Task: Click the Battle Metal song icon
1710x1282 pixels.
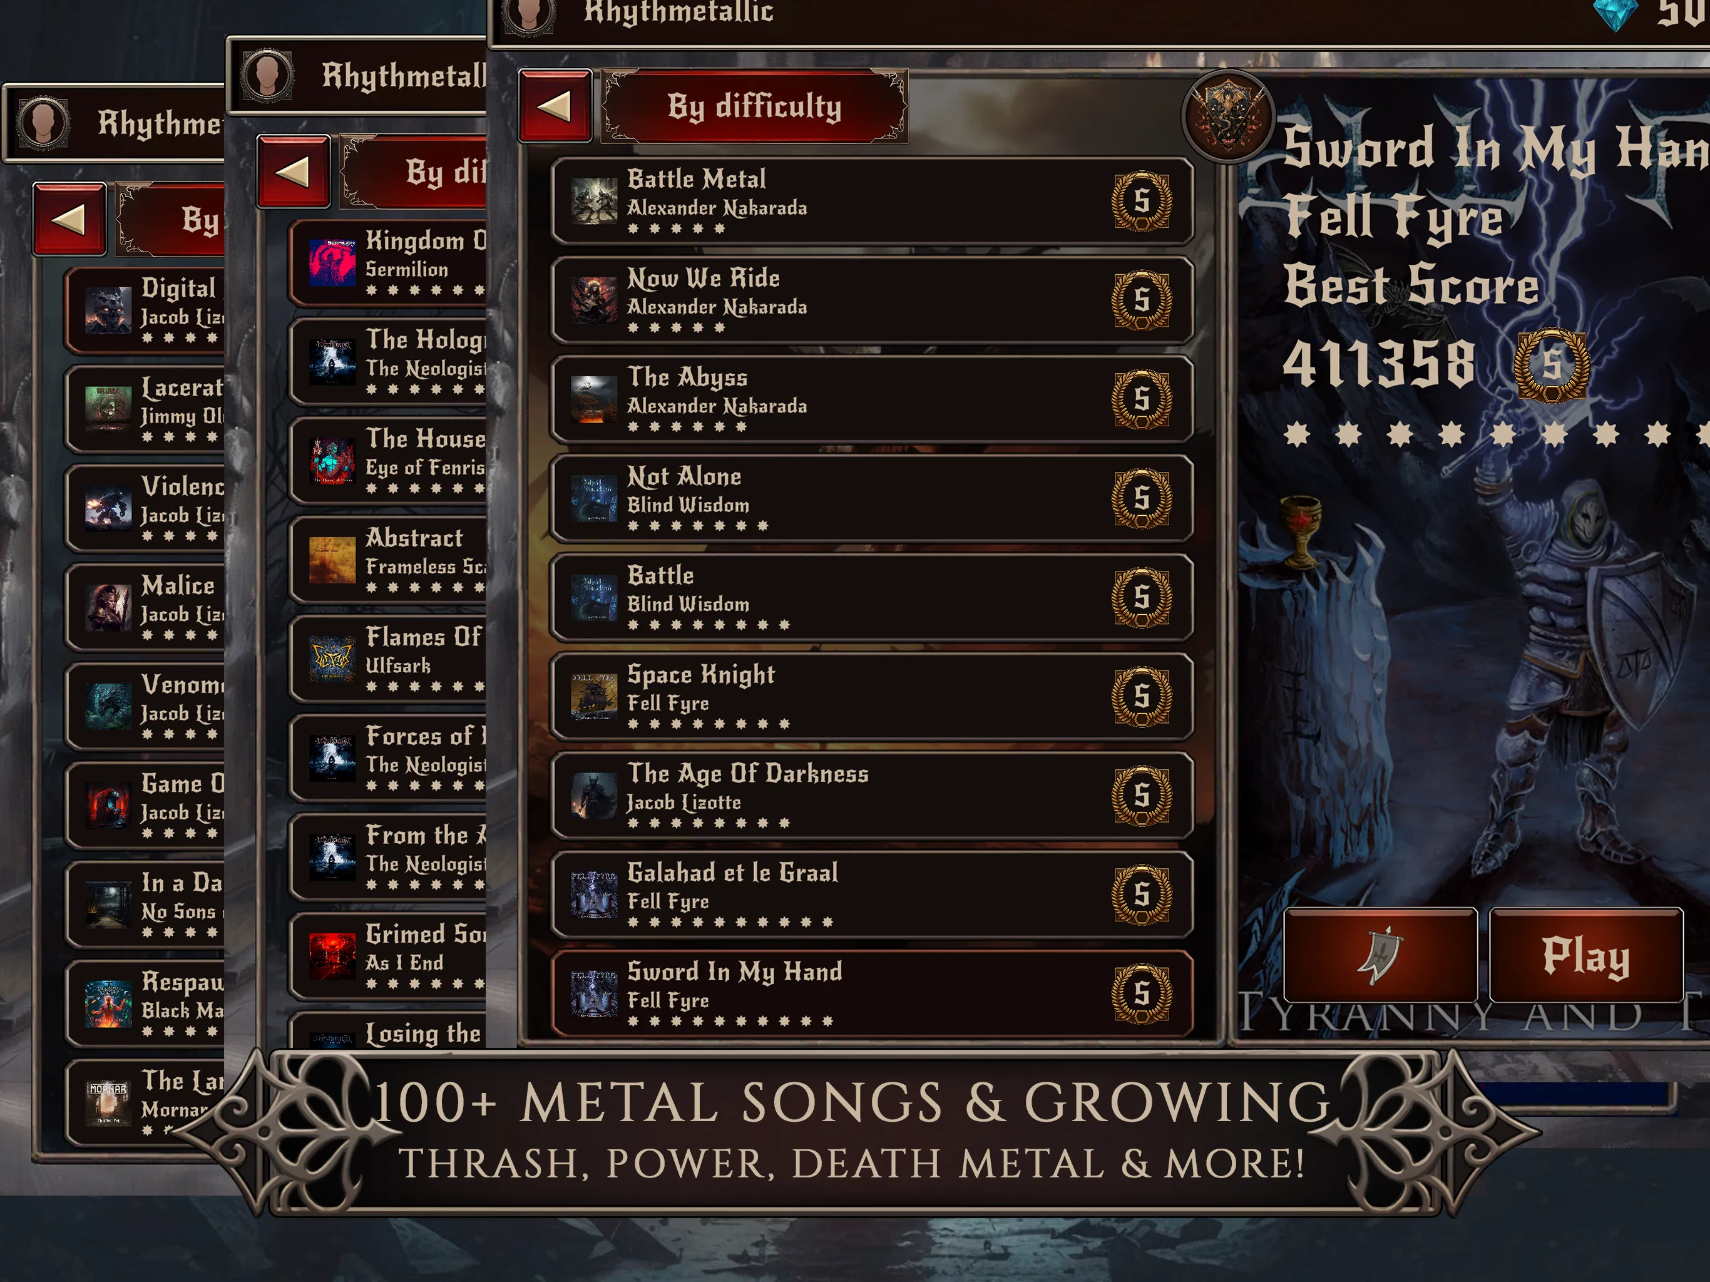Action: coord(595,198)
